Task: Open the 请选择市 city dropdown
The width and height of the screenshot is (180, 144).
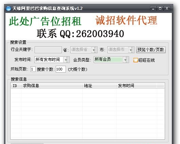Action: click(121, 50)
